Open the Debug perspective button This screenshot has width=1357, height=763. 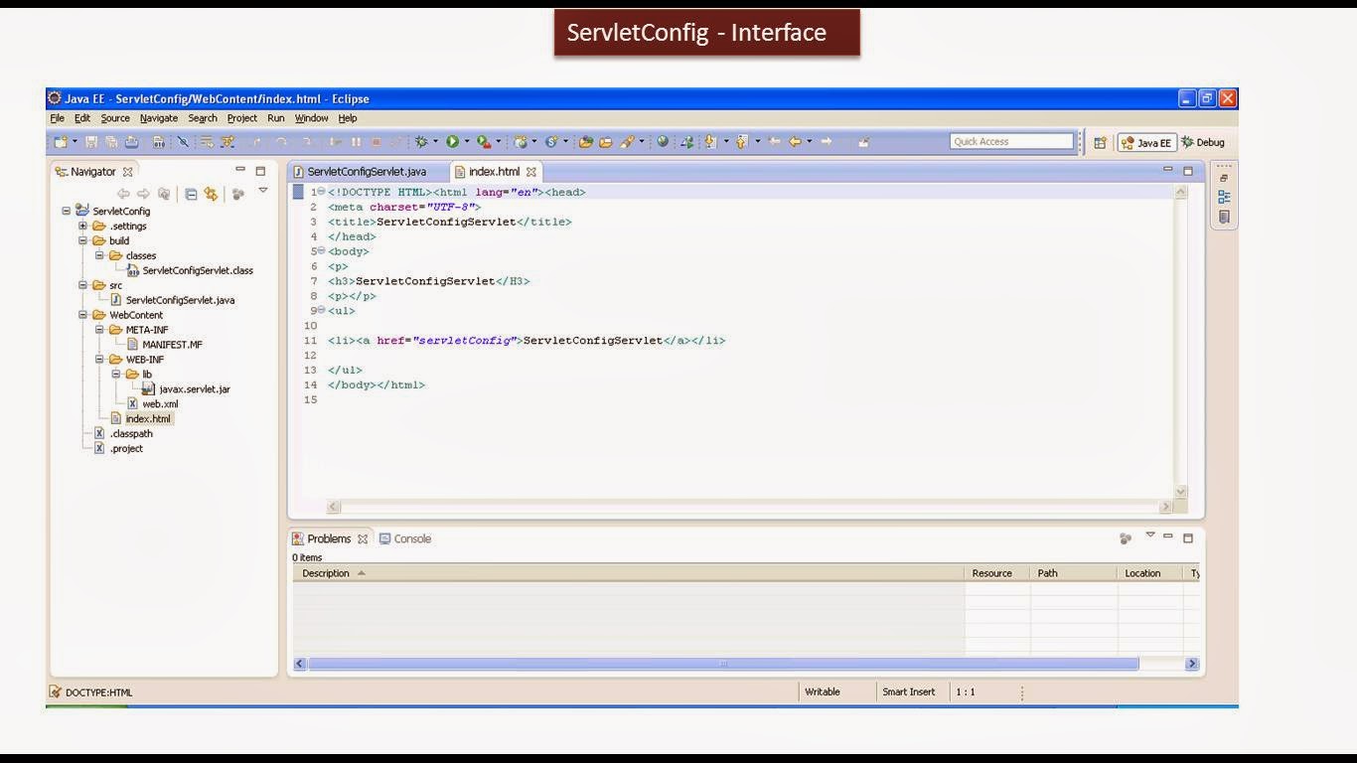pyautogui.click(x=1203, y=142)
